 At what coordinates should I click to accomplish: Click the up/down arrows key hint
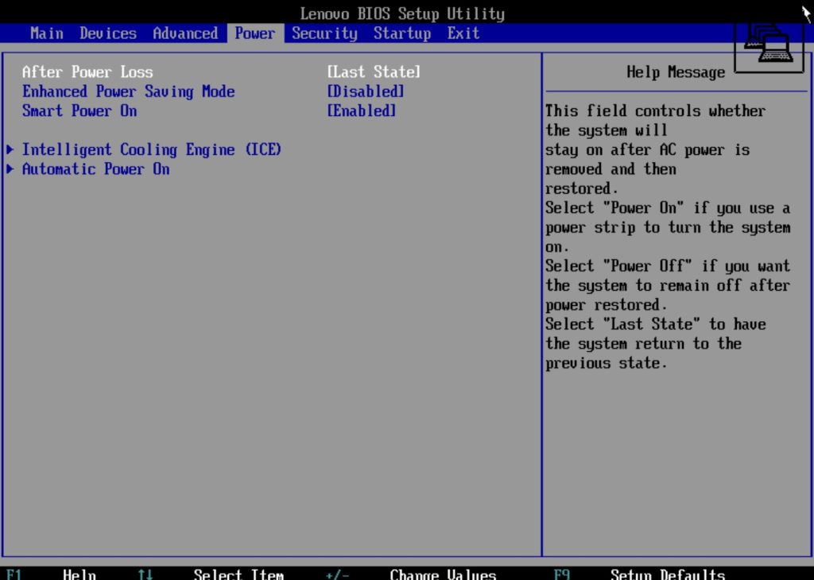(x=145, y=574)
